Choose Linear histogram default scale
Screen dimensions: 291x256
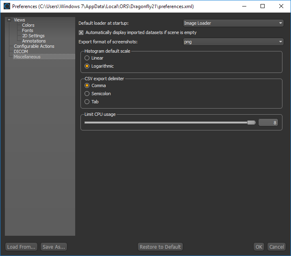coord(87,58)
